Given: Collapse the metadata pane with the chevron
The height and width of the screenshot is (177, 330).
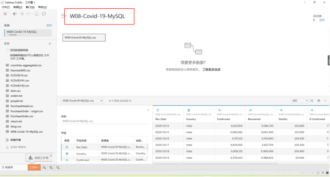Looking at the screenshot, I should click(x=148, y=110).
